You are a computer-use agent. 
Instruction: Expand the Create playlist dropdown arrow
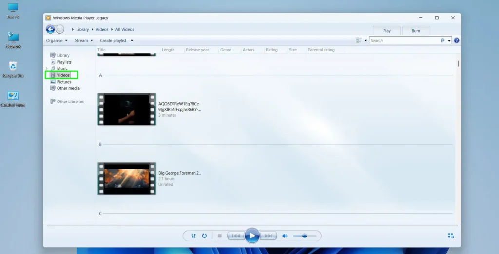pos(132,41)
